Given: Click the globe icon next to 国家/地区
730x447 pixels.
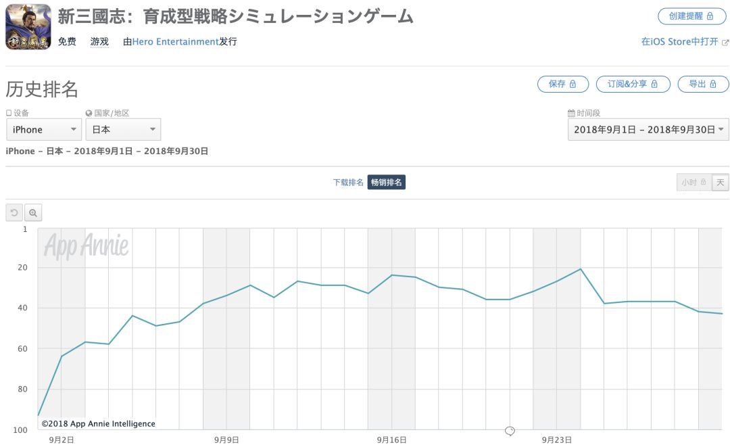Looking at the screenshot, I should pos(89,114).
